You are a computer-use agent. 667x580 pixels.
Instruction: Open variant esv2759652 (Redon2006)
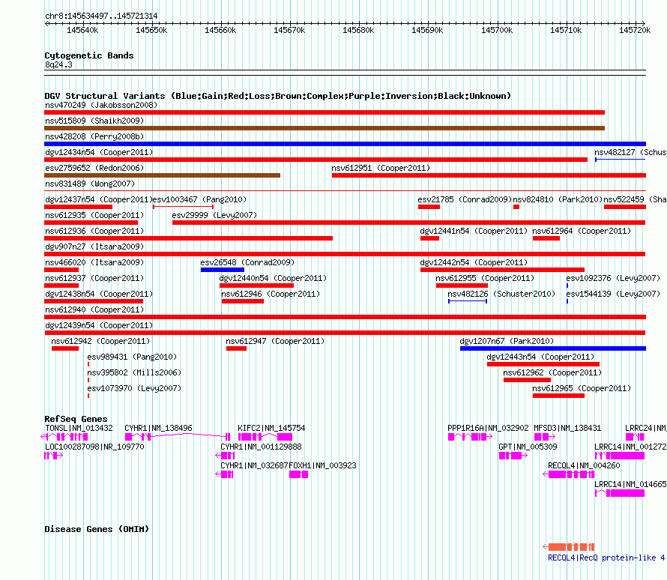click(94, 169)
